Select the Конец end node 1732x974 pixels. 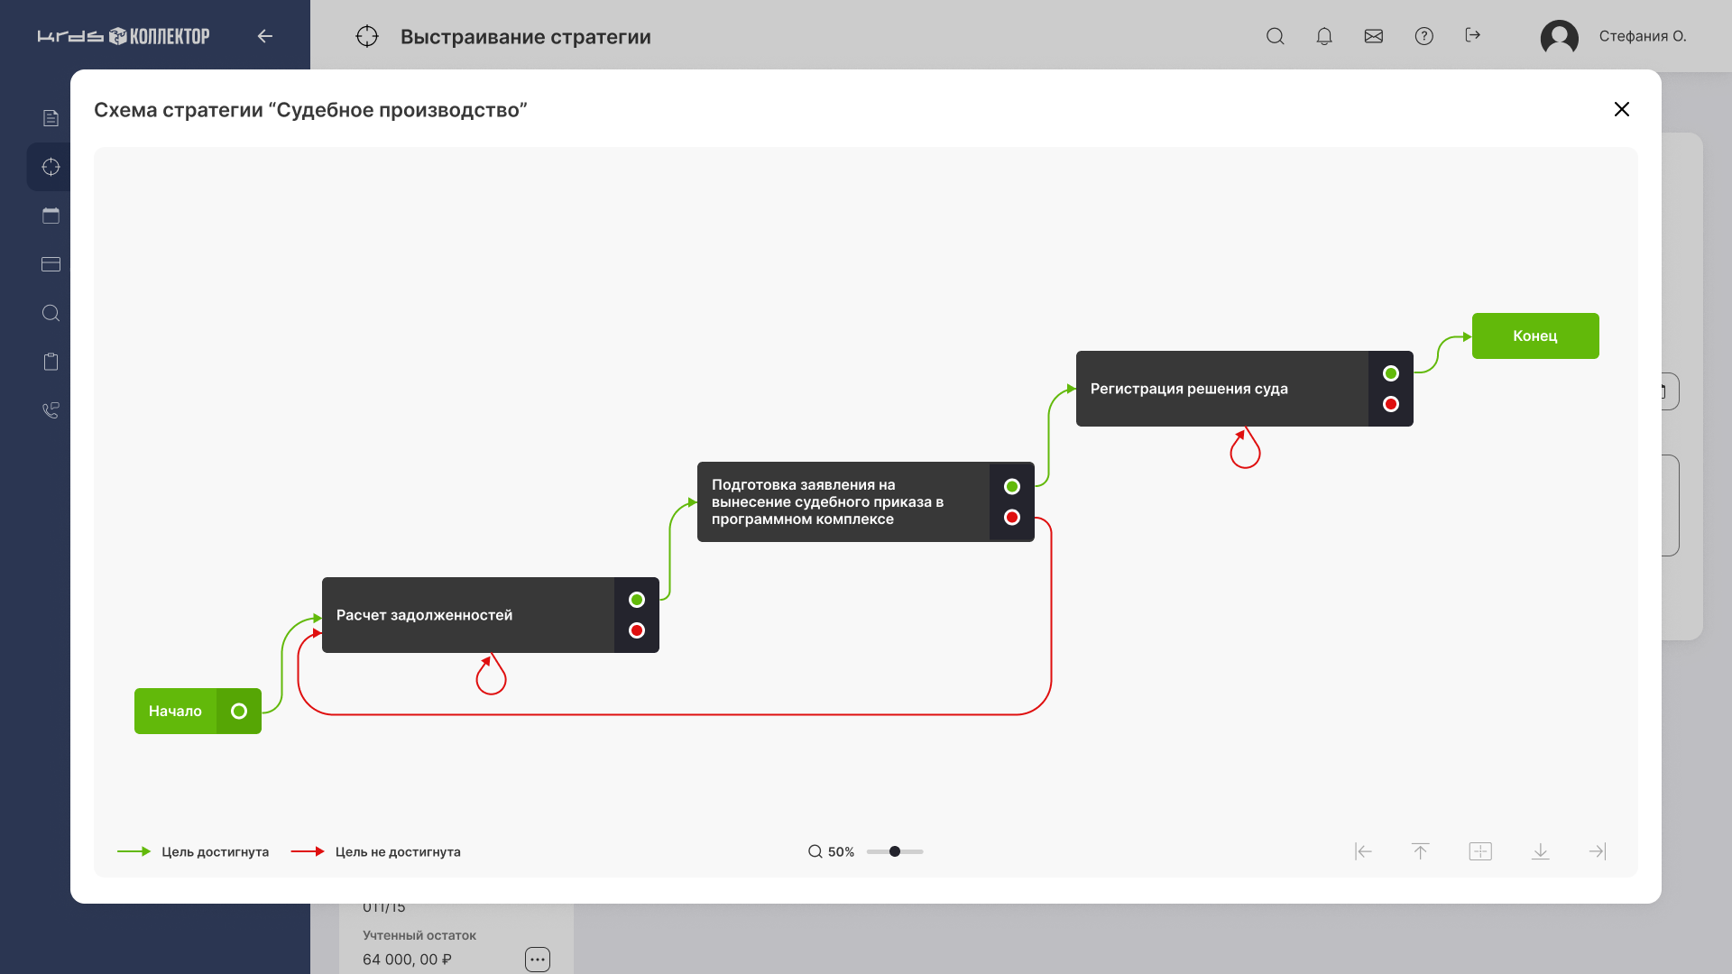point(1535,335)
